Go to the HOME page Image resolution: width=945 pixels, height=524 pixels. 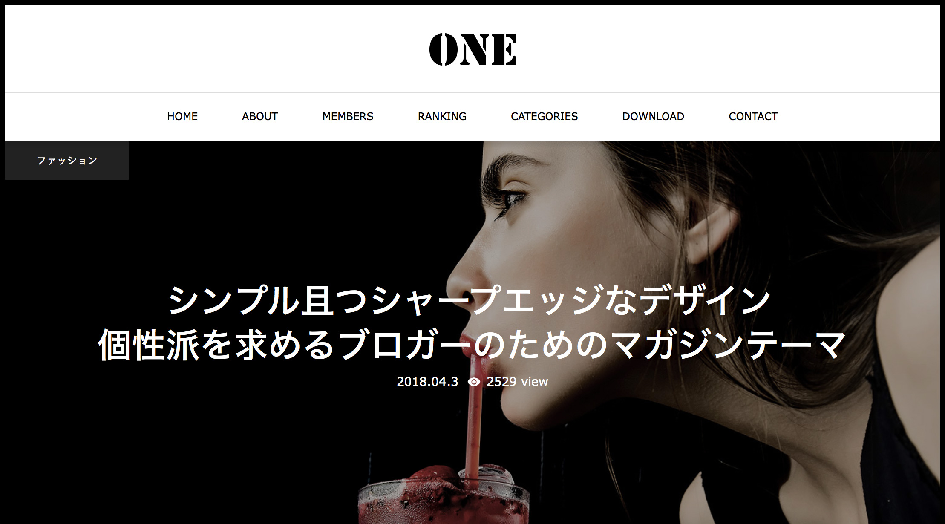(x=182, y=116)
